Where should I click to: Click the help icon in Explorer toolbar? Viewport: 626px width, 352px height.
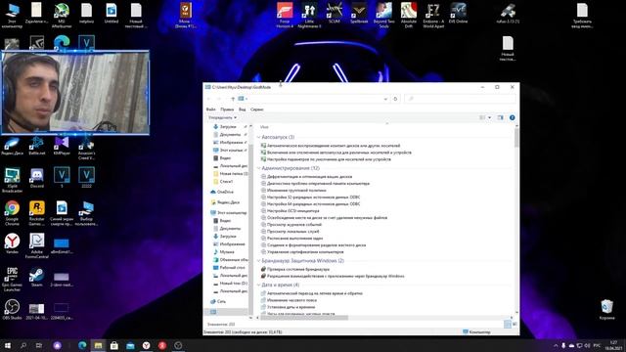(x=513, y=117)
